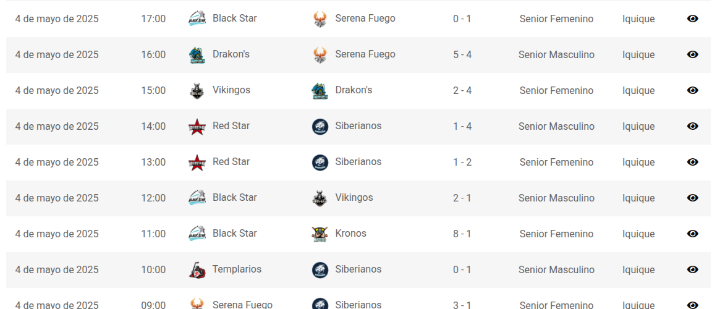Click Senior Femenino in the 11:00 row
This screenshot has height=309, width=712.
click(x=556, y=234)
